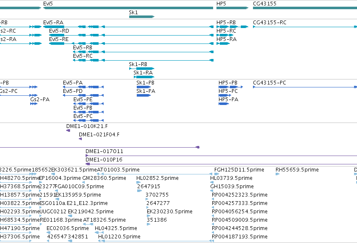Select the H47190.5prime EST label
This screenshot has width=357, height=243.
[20, 229]
